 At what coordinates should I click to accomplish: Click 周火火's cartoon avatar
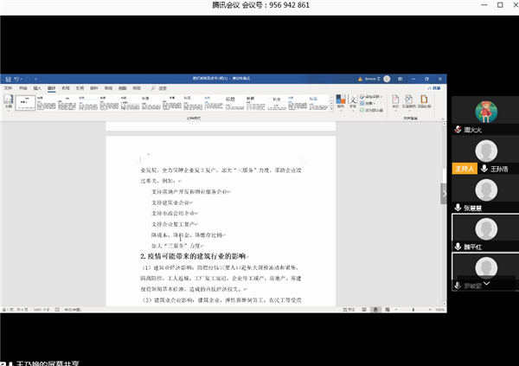click(x=486, y=112)
